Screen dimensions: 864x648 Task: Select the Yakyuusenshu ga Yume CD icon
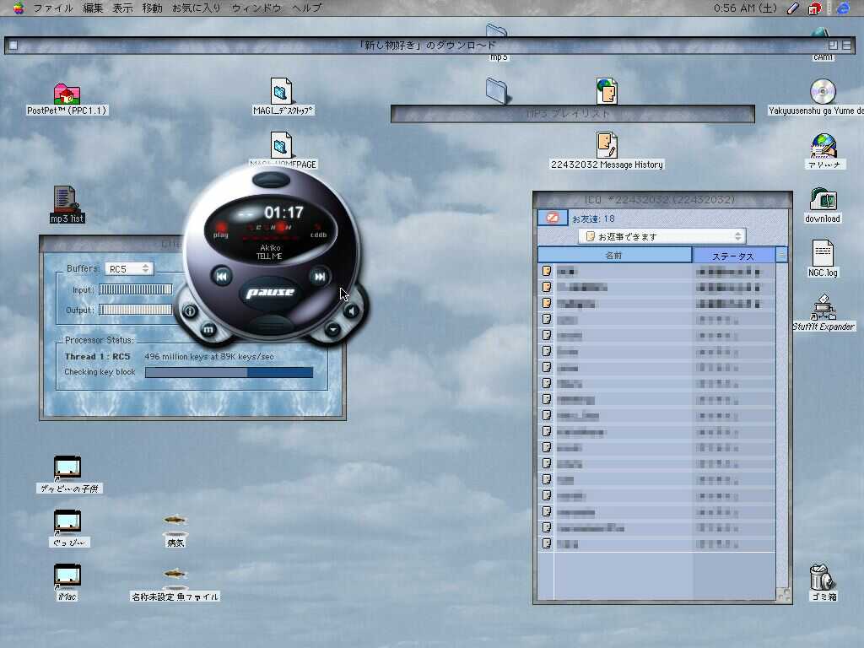[823, 91]
